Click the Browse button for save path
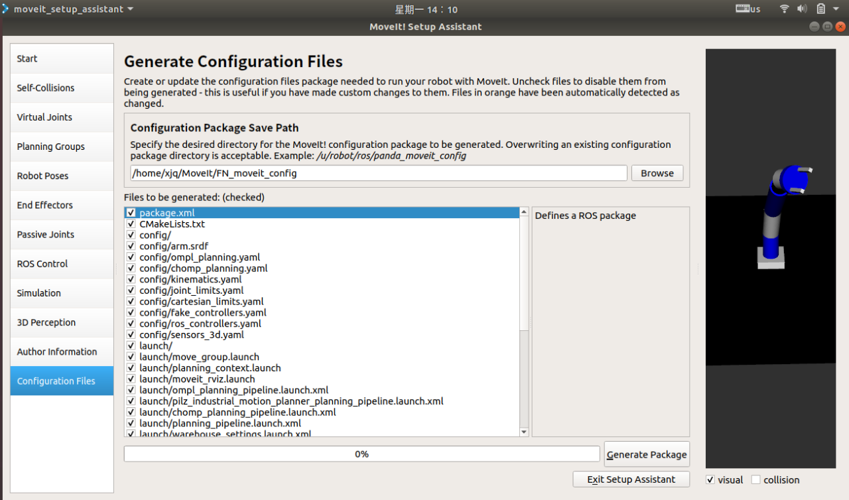The width and height of the screenshot is (849, 500). tap(657, 173)
